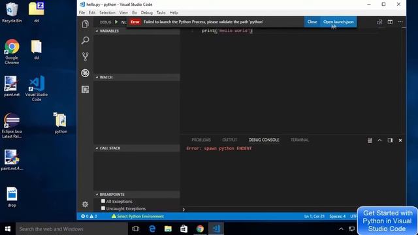Screen dimensions: 418x235
Task: Close the bottom panel
Action: (400, 140)
